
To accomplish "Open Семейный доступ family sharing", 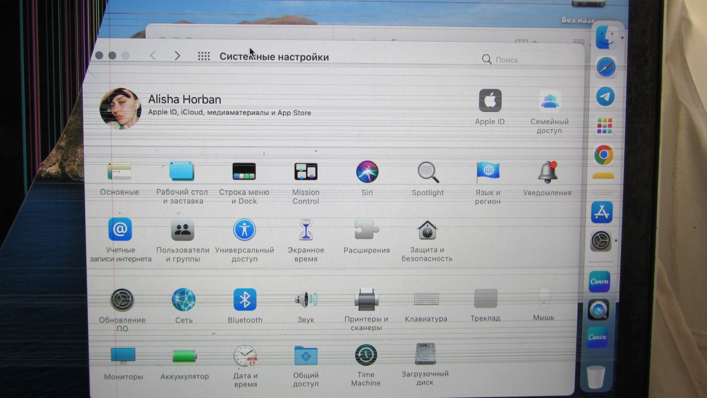I will (550, 102).
